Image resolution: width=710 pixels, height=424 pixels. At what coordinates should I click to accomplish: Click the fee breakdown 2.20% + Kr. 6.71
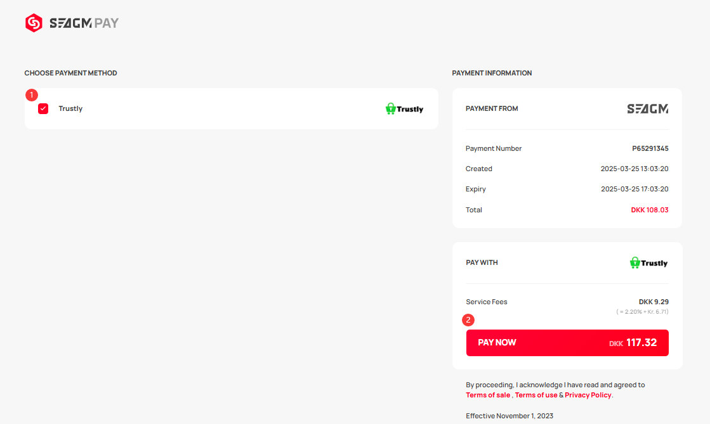[642, 312]
